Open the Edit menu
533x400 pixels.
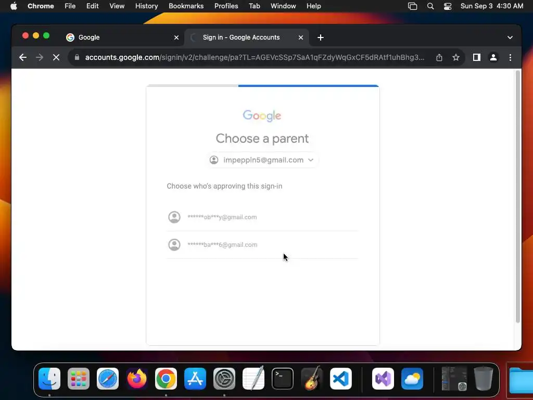[x=92, y=6]
